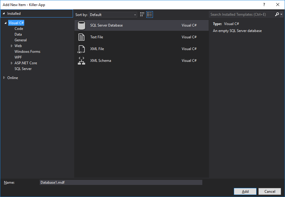
Task: Select the SQL Server Database cylinder icon
Action: tap(81, 25)
